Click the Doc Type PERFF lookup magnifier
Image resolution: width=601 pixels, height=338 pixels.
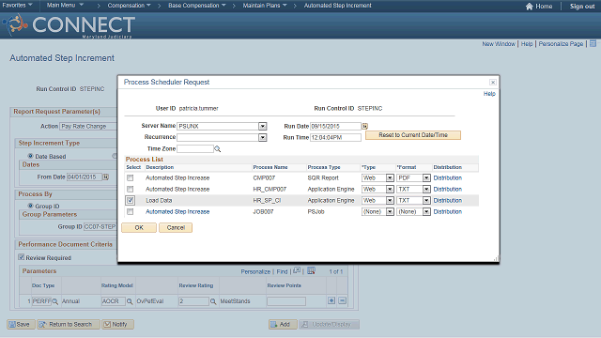click(x=55, y=301)
